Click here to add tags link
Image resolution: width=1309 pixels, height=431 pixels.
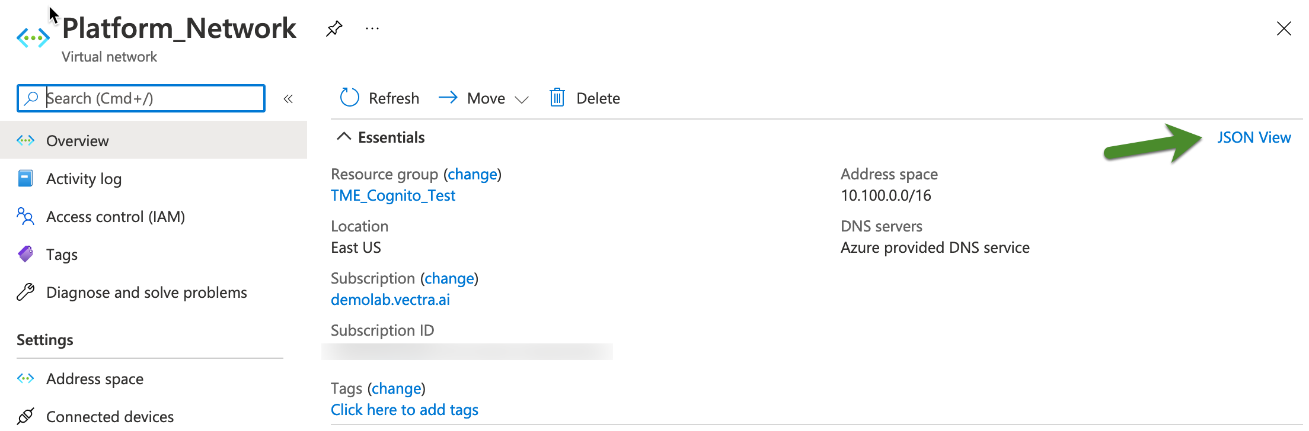pyautogui.click(x=404, y=410)
